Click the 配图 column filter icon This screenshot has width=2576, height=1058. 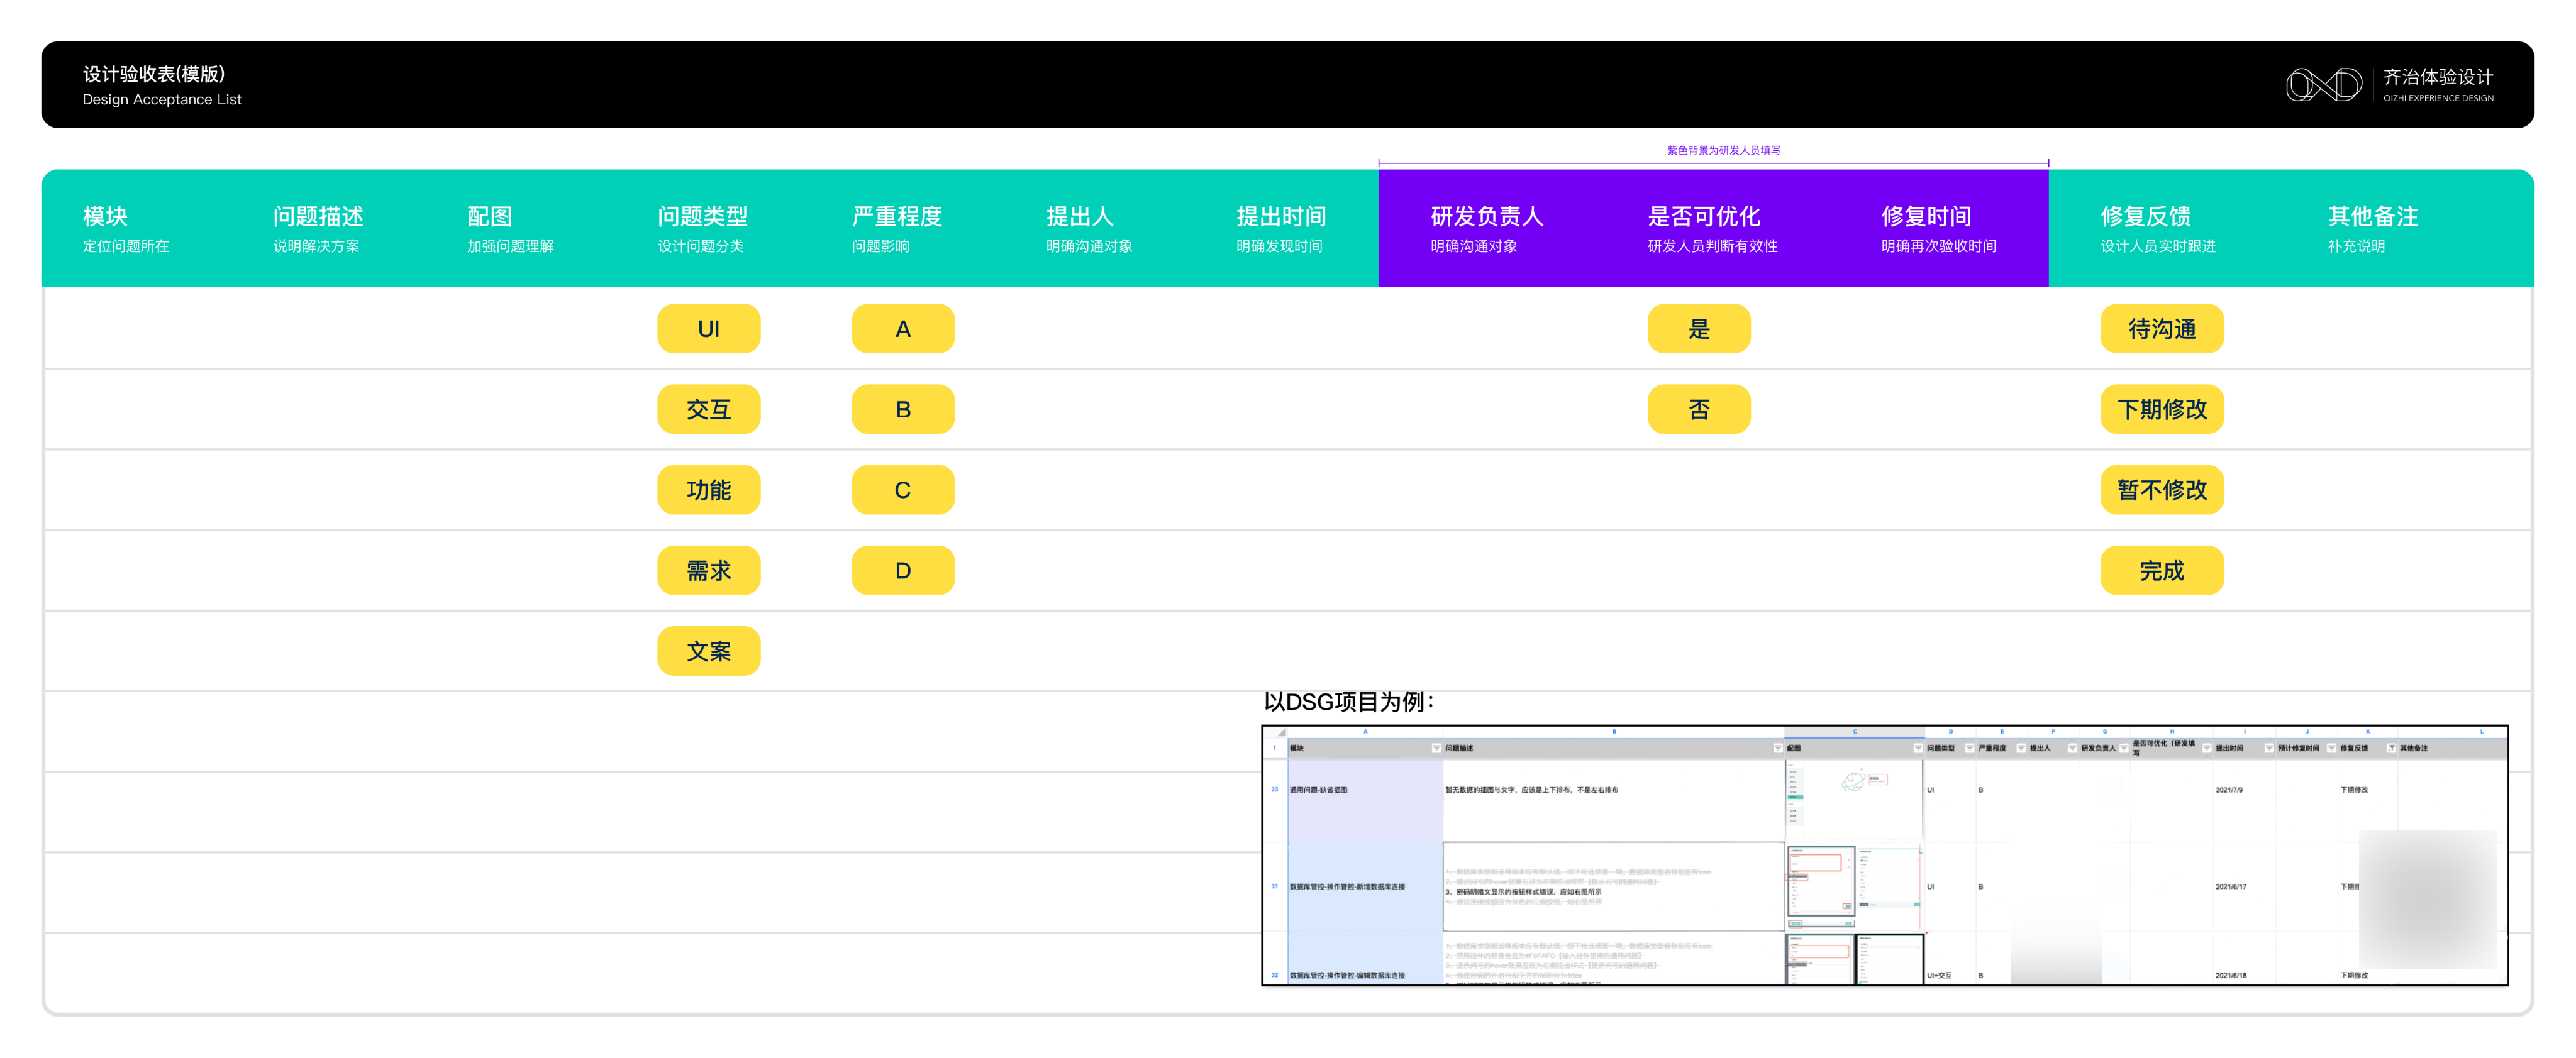[x=1918, y=748]
